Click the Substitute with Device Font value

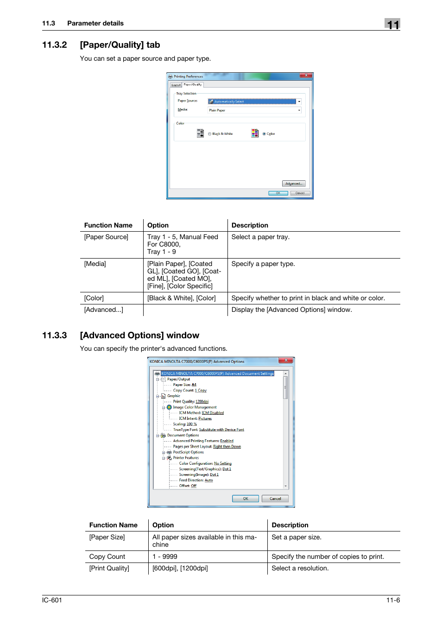pyautogui.click(x=221, y=430)
